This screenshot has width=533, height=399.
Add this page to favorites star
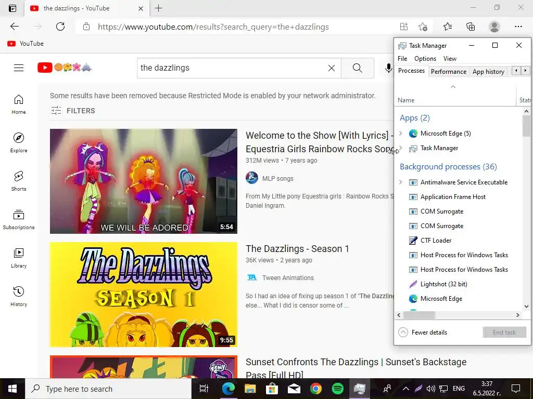coord(423,26)
